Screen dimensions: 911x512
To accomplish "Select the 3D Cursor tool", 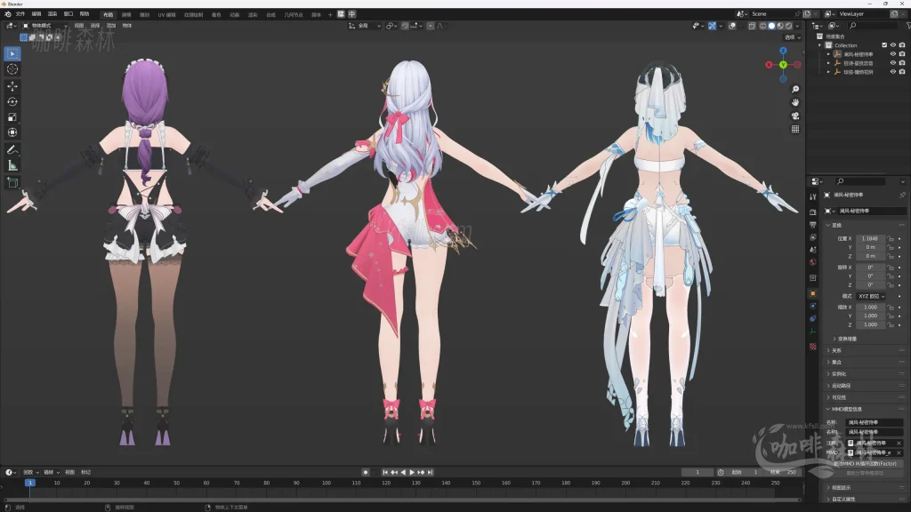I will (x=12, y=69).
